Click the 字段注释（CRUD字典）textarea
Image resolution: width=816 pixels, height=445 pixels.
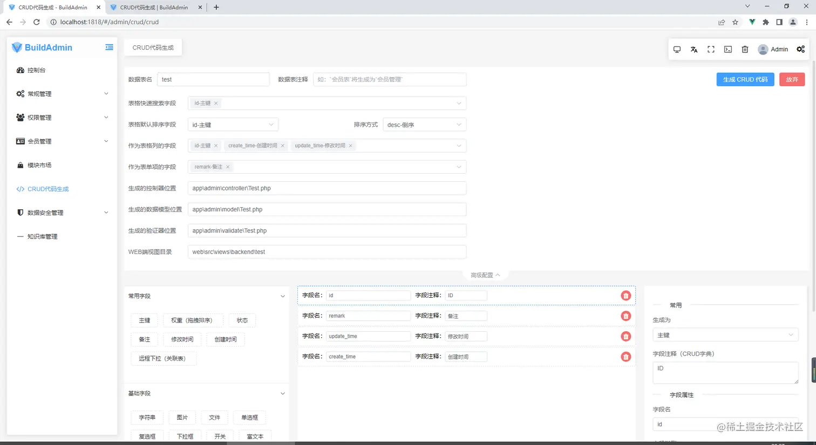(x=725, y=373)
